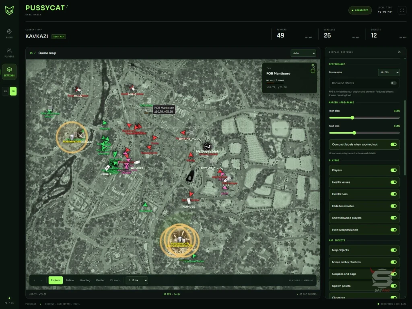Click the 60 FPS · 16 Hz status text

(171, 294)
